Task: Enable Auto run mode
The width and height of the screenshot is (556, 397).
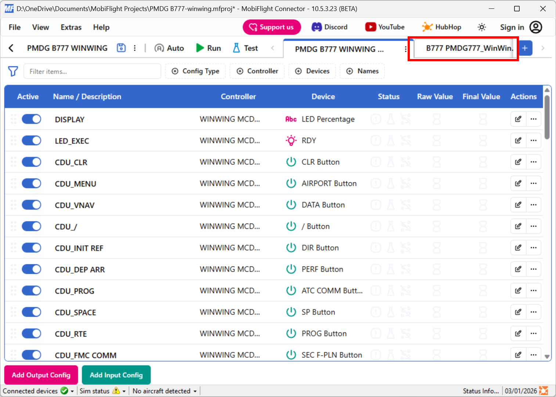Action: [x=169, y=48]
